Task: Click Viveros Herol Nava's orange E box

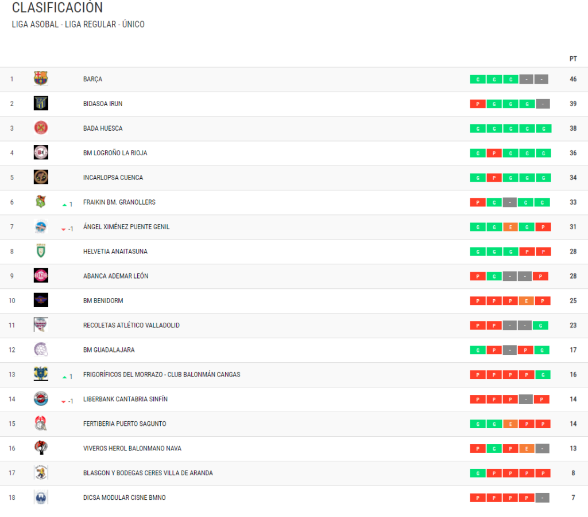Action: pos(527,448)
